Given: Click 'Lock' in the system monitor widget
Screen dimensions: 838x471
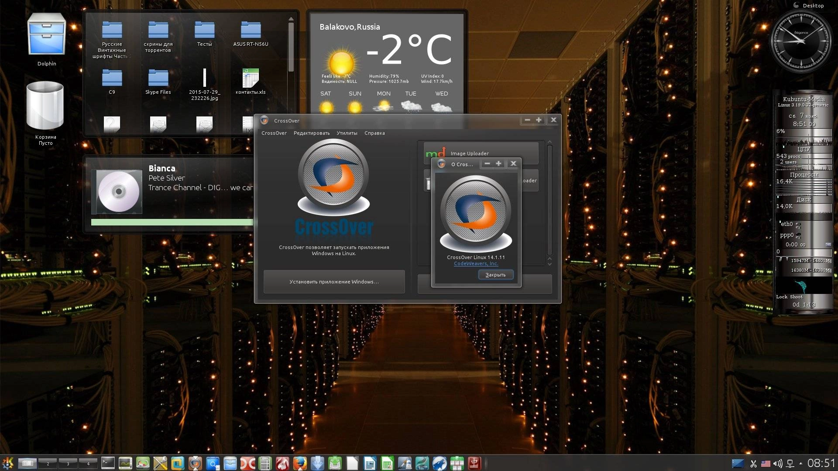Looking at the screenshot, I should pos(782,297).
